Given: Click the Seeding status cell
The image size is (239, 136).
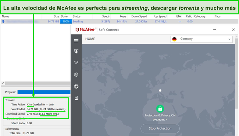Looking at the screenshot, I should (x=78, y=21).
